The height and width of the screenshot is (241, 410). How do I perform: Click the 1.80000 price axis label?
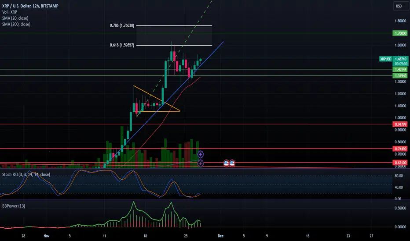click(x=400, y=21)
